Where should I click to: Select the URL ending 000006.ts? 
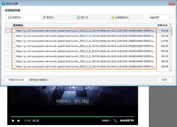tap(85, 61)
